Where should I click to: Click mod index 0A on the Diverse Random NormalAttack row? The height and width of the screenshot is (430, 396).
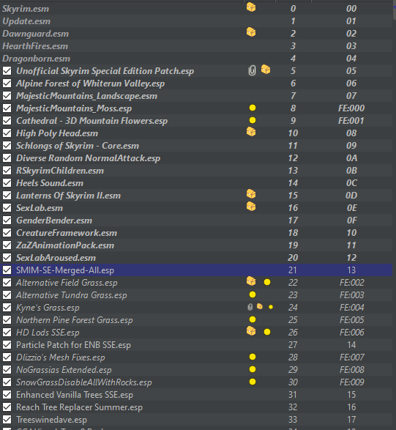coord(351,158)
